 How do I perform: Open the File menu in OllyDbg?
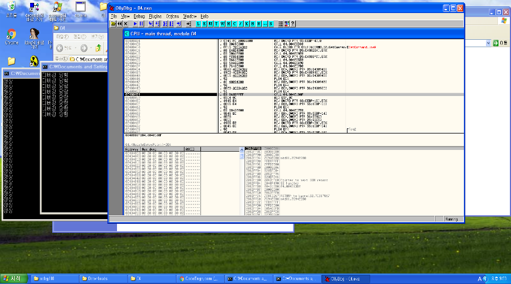click(114, 16)
